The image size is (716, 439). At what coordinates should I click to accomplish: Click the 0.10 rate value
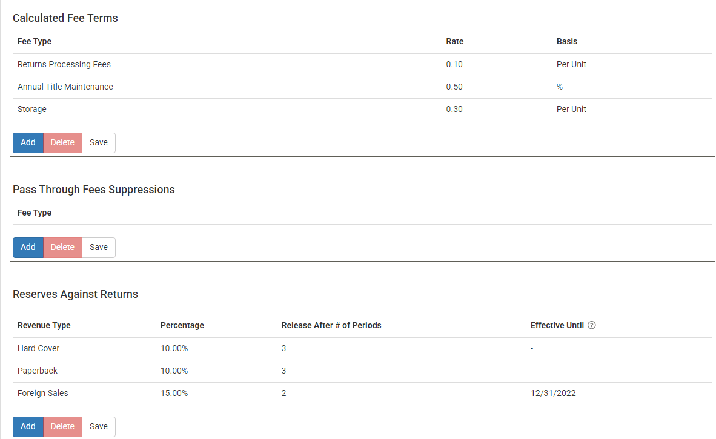click(x=454, y=65)
